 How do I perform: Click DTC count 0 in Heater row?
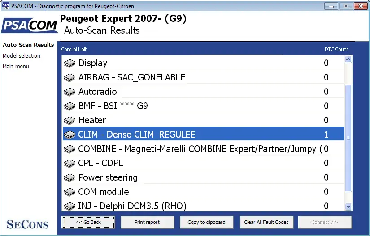[x=326, y=120]
